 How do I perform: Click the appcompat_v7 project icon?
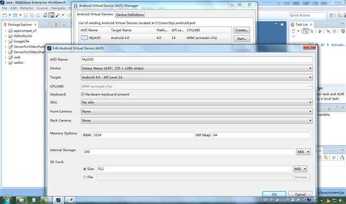click(10, 31)
